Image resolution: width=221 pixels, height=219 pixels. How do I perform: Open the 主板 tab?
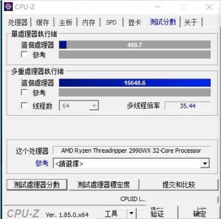coord(65,22)
